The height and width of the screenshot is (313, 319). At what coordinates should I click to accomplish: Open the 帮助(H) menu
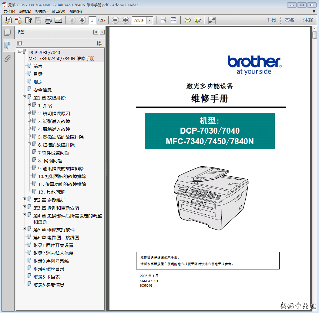tap(76, 11)
